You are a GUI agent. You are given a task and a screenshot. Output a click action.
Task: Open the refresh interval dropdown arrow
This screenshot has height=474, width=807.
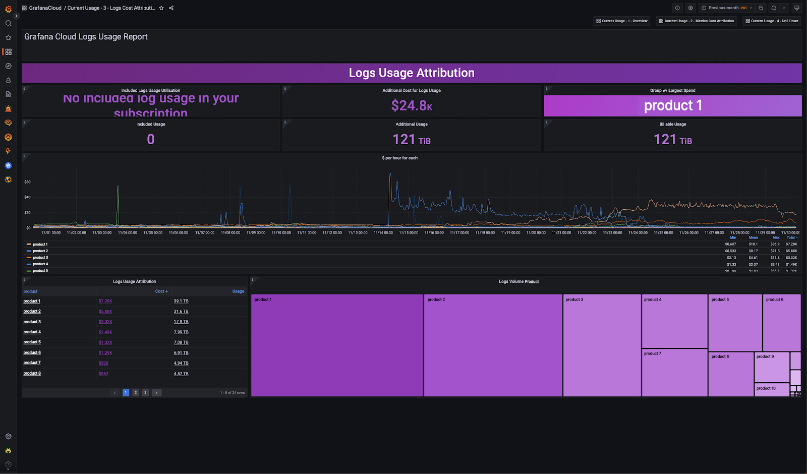click(x=784, y=8)
